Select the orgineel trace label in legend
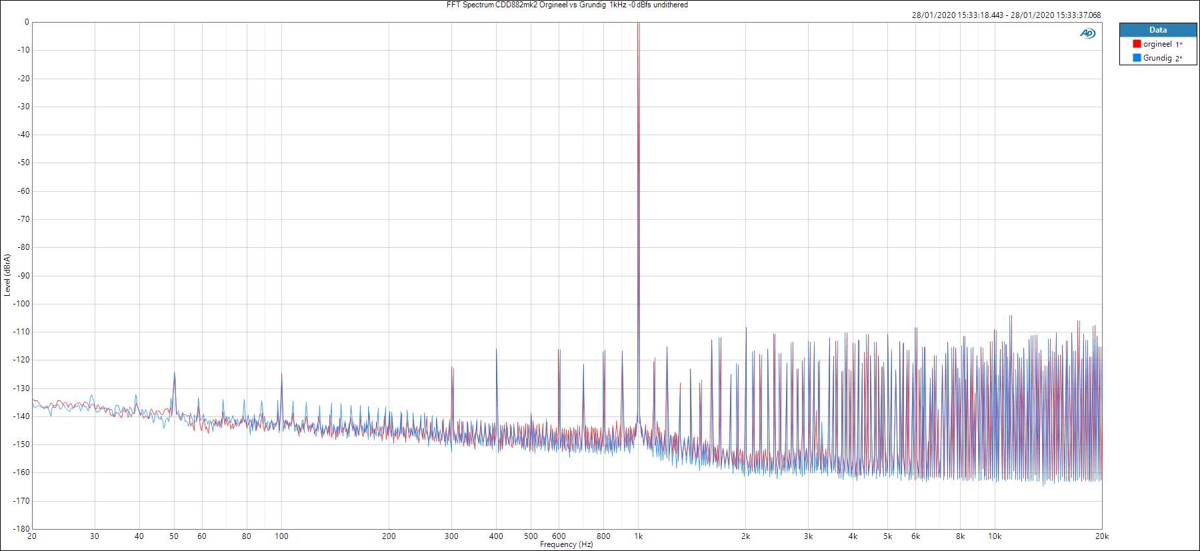The height and width of the screenshot is (551, 1200). [x=1157, y=44]
